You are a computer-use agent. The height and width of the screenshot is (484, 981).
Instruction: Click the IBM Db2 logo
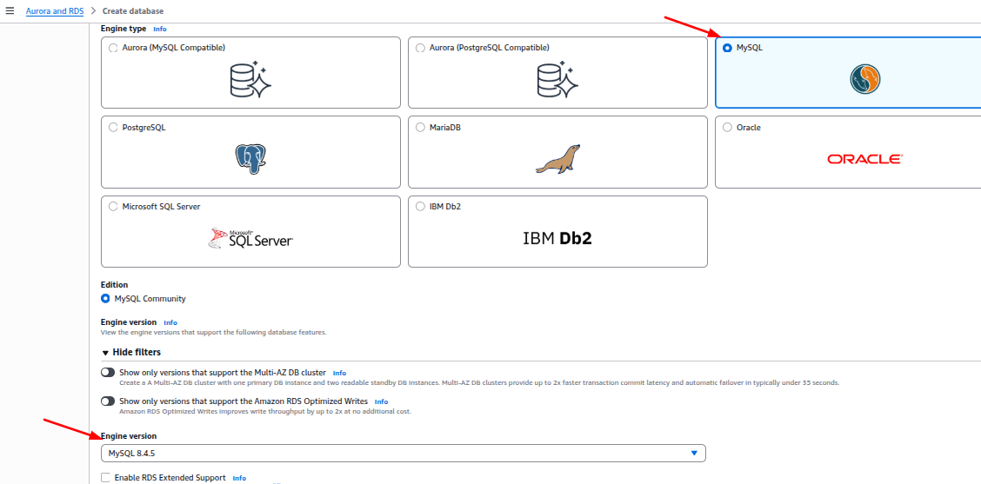(x=557, y=238)
